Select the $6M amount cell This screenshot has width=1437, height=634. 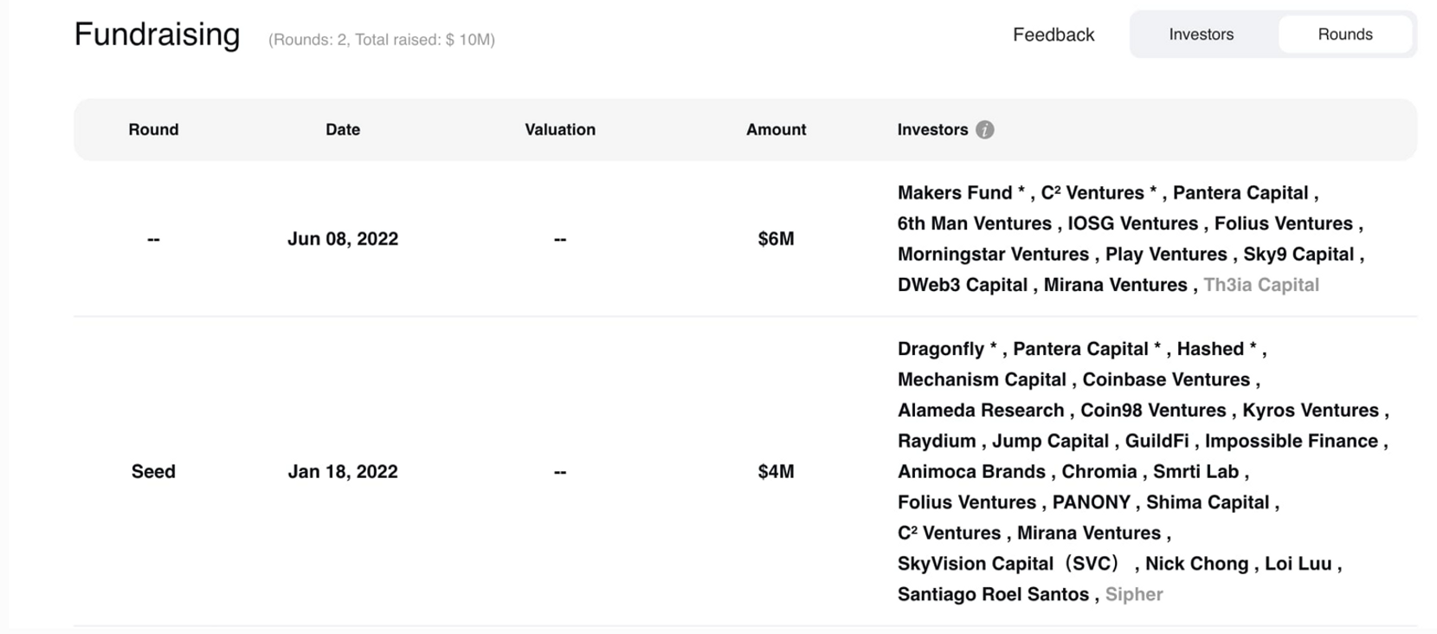[776, 239]
